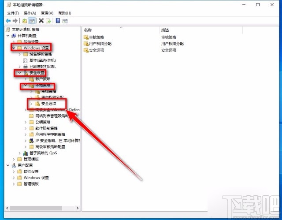Click 审核策略 text in 描述 column
Image resolution: width=282 pixels, height=220 pixels.
click(169, 37)
